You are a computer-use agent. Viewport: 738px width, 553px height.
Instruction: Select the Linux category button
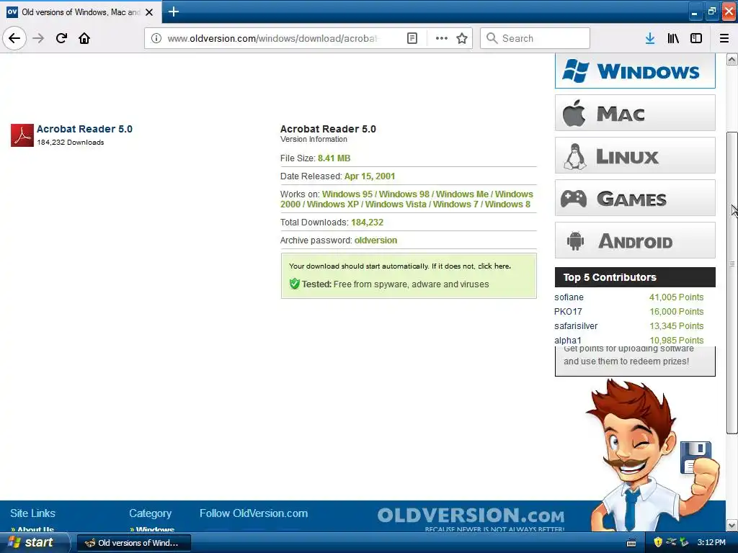pos(635,156)
